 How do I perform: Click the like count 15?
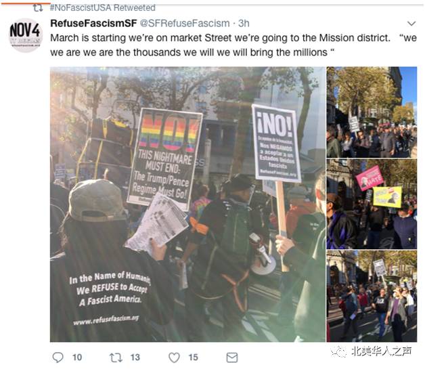point(193,357)
